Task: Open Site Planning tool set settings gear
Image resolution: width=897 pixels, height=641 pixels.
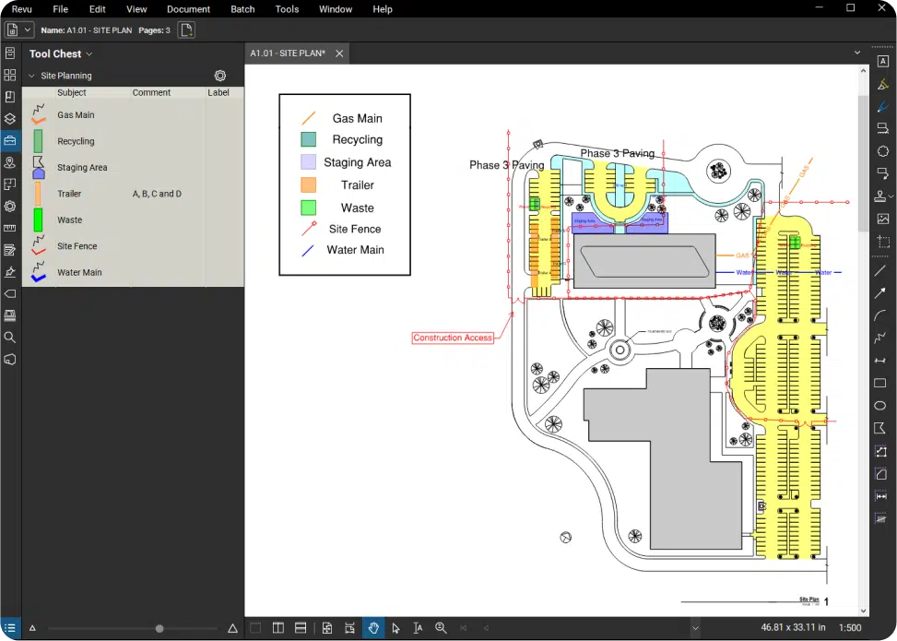Action: click(x=220, y=76)
